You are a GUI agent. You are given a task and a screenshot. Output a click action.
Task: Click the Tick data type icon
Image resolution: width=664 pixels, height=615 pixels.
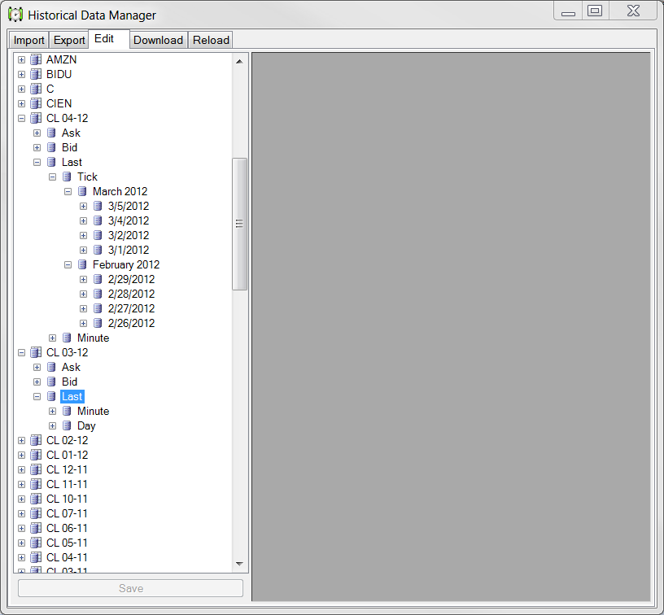click(x=67, y=177)
